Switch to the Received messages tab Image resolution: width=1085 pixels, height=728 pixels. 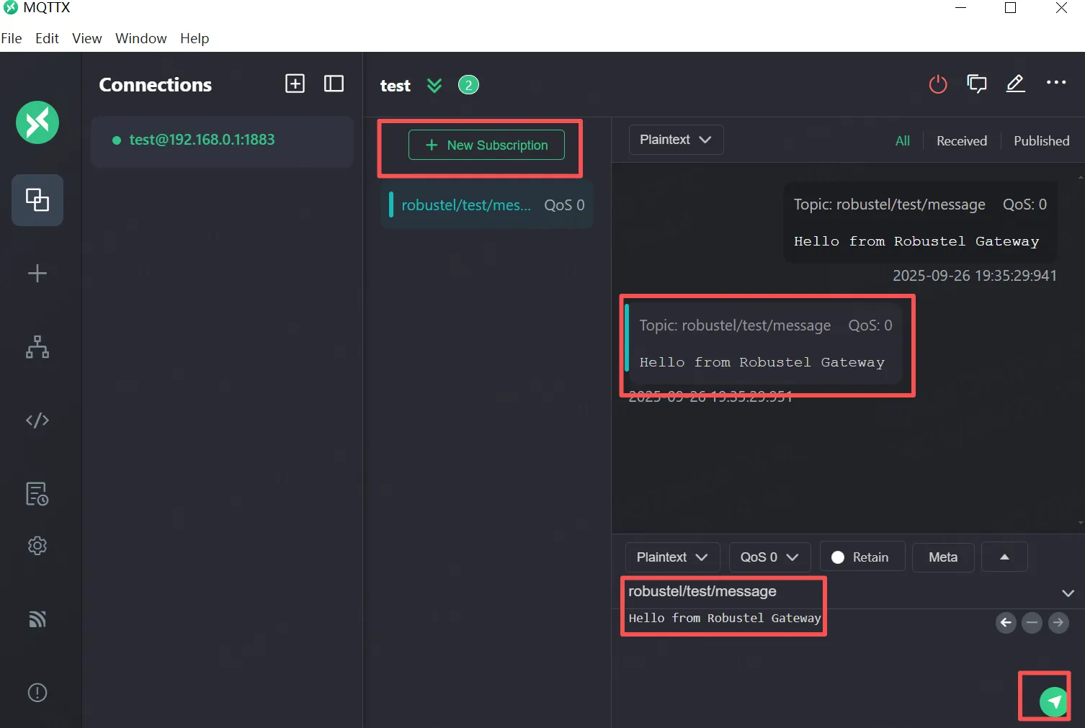pos(961,141)
